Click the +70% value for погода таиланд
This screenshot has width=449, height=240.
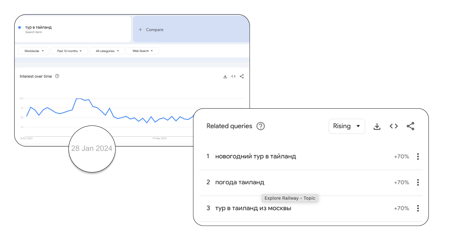click(x=402, y=183)
